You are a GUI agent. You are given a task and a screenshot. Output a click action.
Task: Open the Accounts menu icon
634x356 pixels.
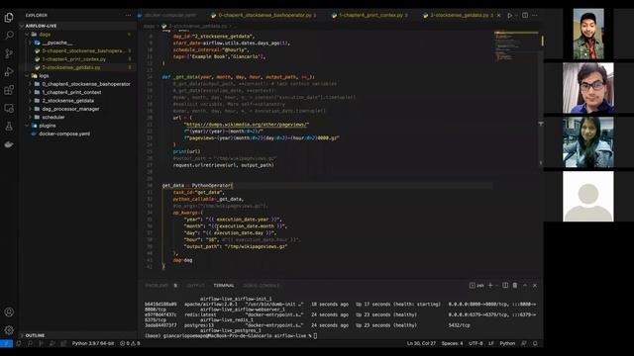click(x=9, y=312)
